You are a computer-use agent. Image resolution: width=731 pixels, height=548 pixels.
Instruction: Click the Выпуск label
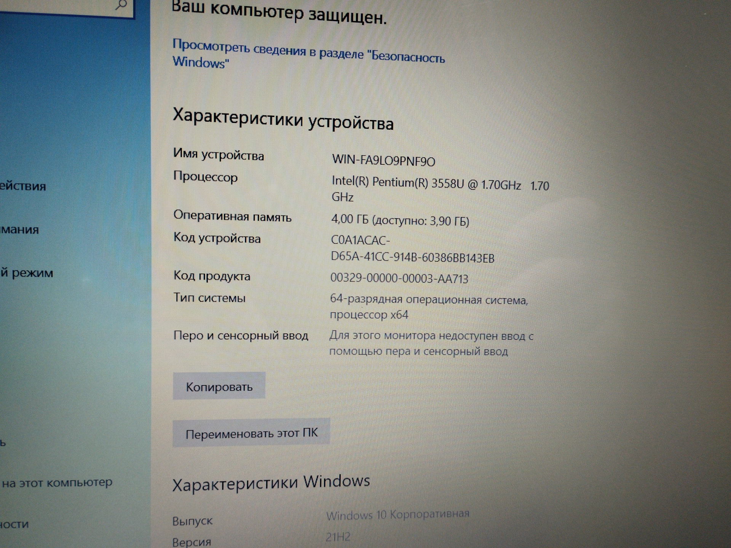[192, 521]
